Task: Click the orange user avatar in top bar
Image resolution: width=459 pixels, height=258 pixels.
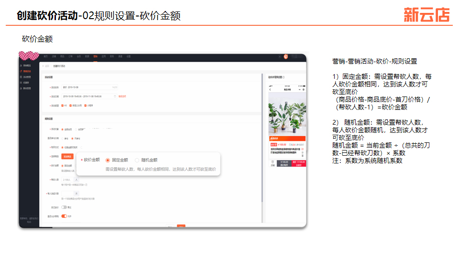Action: click(x=286, y=56)
